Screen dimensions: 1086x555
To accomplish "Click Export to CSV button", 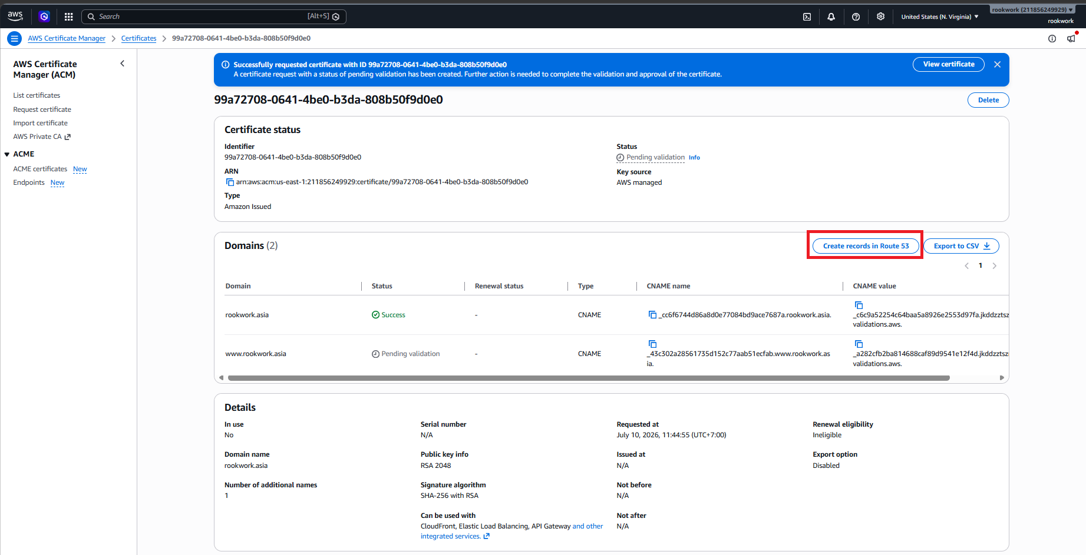I will click(x=962, y=246).
